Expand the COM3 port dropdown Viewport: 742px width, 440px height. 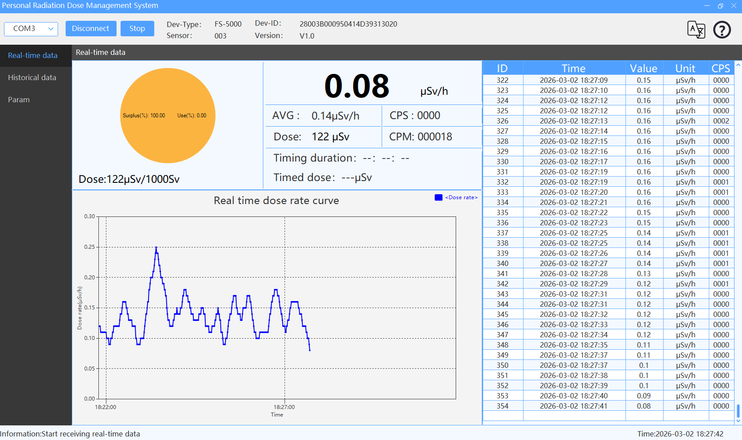(31, 29)
